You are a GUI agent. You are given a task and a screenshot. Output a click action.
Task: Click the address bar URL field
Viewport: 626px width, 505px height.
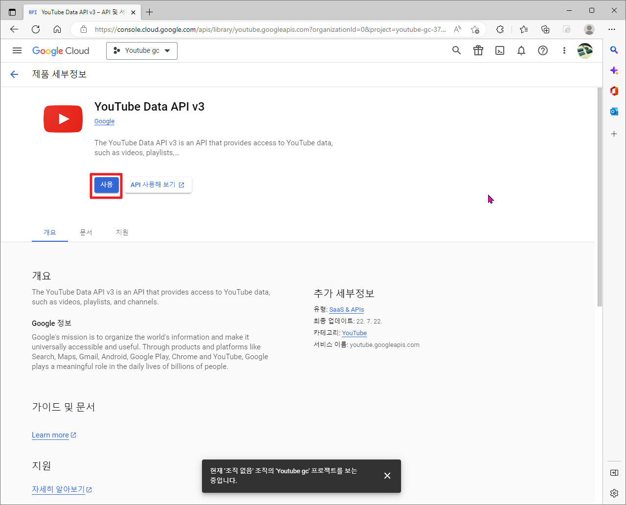point(270,29)
